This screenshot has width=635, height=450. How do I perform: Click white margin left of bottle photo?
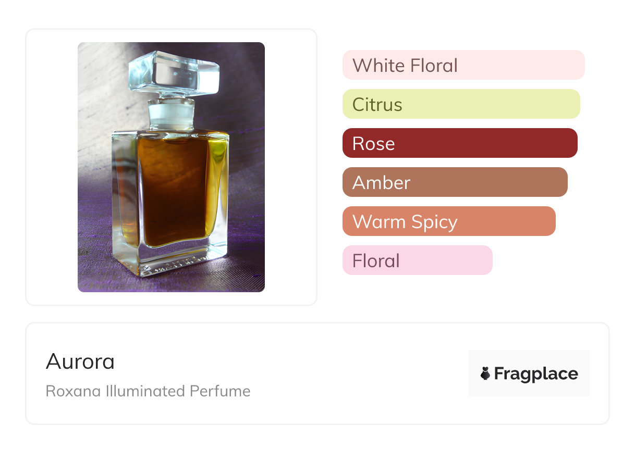(x=52, y=167)
